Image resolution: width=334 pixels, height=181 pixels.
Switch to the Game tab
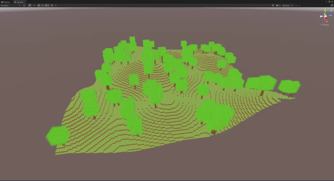tap(5, 2)
